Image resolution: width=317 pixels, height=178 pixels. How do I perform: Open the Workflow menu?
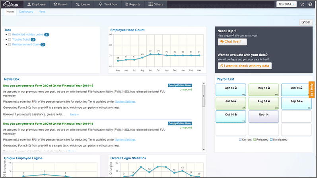point(108,4)
